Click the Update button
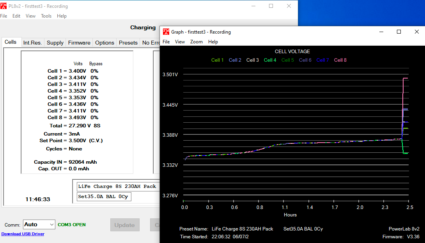 click(125, 225)
